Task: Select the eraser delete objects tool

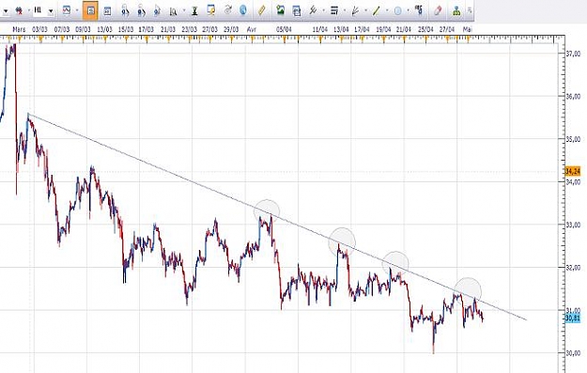Action: pos(438,10)
